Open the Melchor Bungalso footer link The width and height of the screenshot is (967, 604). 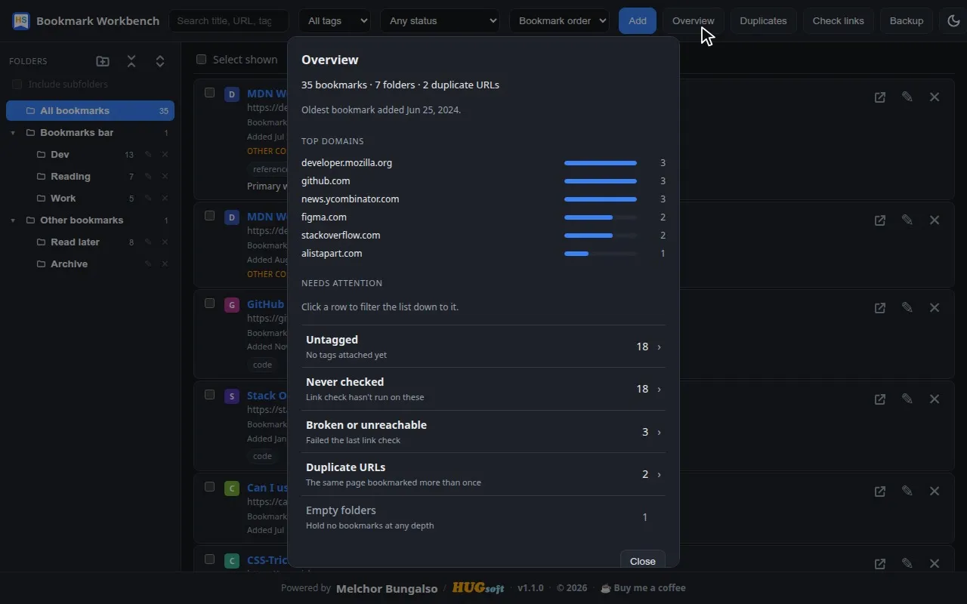pos(387,588)
